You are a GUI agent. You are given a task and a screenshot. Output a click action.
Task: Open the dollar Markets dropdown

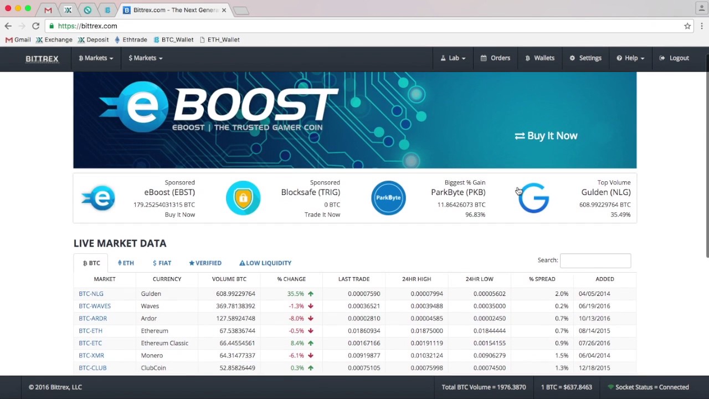pos(145,58)
